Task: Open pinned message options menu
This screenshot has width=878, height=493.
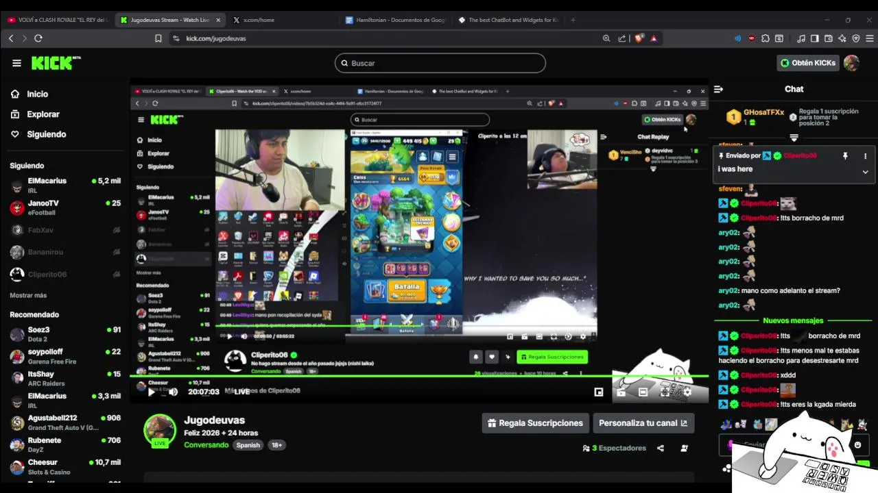Action: [x=865, y=156]
